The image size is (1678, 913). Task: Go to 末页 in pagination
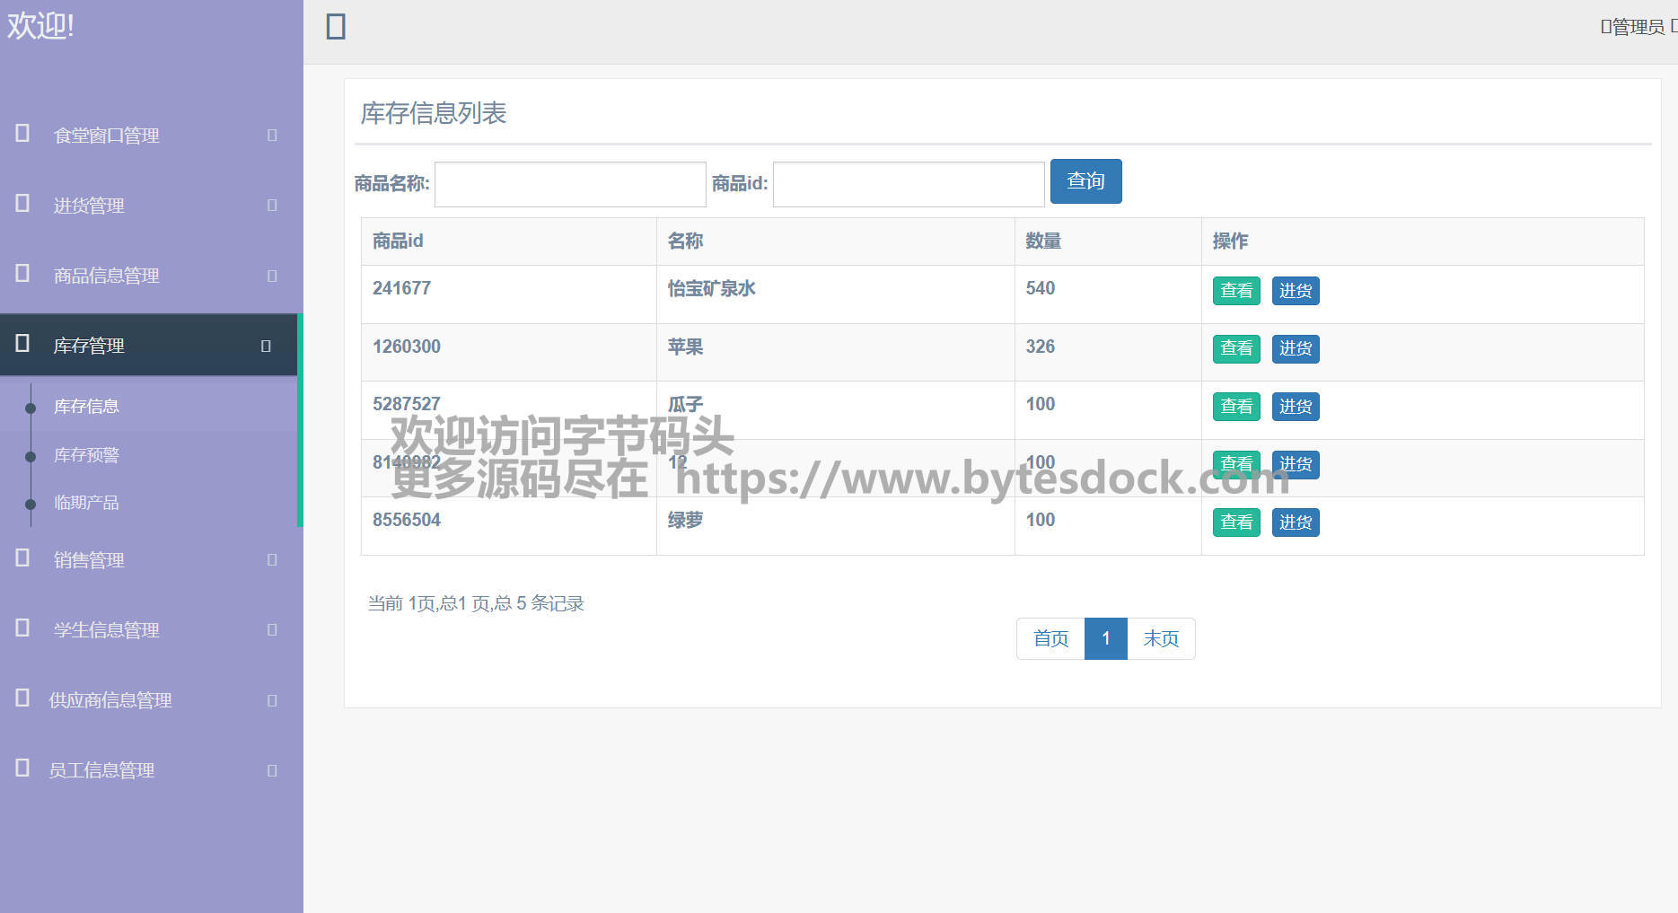pos(1160,638)
